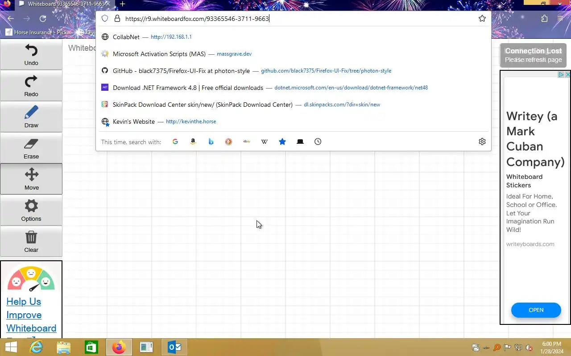Open search settings gear in dropdown

(x=482, y=142)
